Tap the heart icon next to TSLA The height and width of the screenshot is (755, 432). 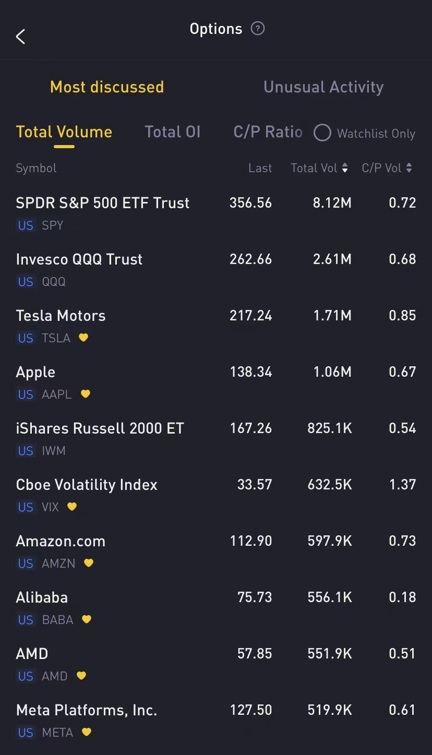coord(83,338)
